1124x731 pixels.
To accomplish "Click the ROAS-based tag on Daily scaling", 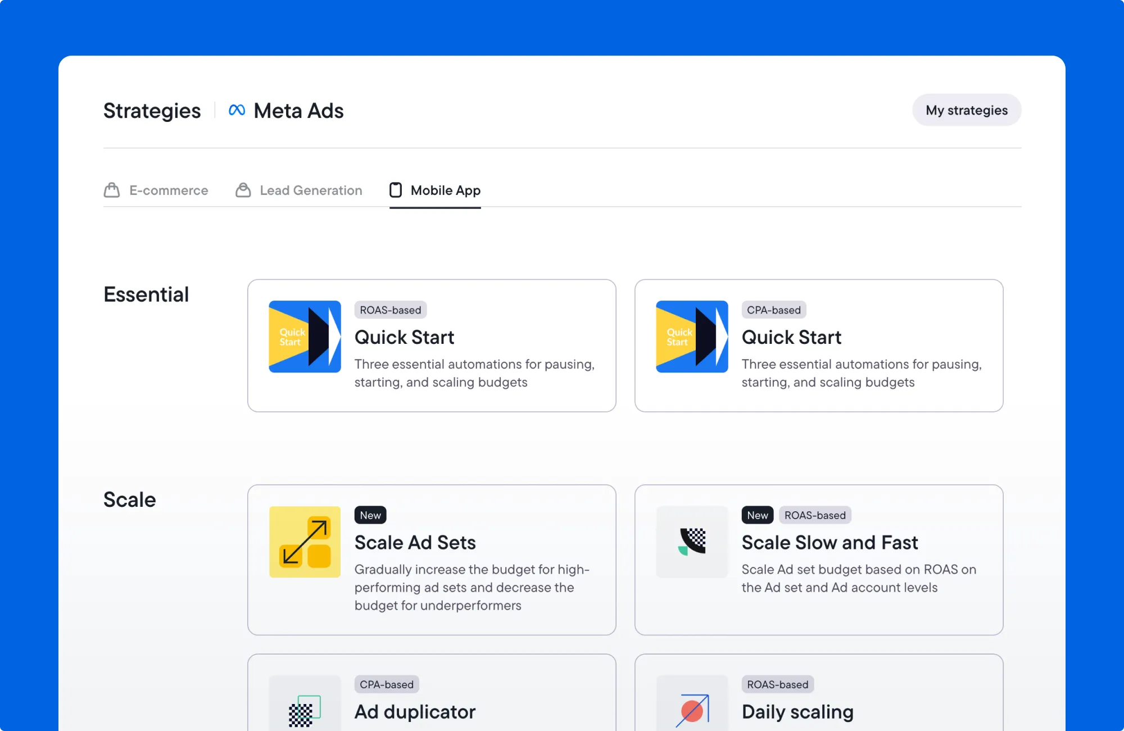I will [777, 684].
